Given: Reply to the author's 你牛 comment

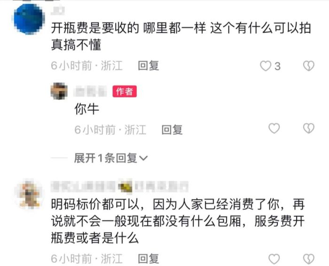Looking at the screenshot, I should point(172,129).
